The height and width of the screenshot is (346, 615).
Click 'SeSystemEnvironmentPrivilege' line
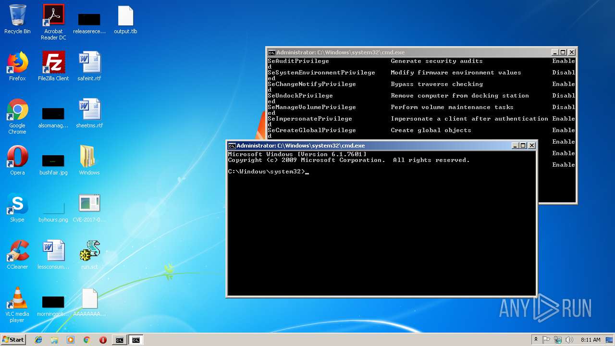click(321, 73)
